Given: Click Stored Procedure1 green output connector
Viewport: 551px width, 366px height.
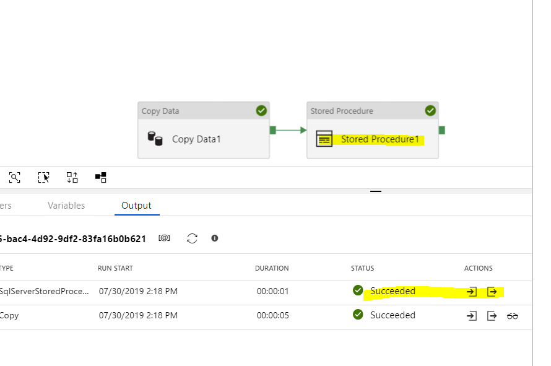Looking at the screenshot, I should tap(442, 130).
